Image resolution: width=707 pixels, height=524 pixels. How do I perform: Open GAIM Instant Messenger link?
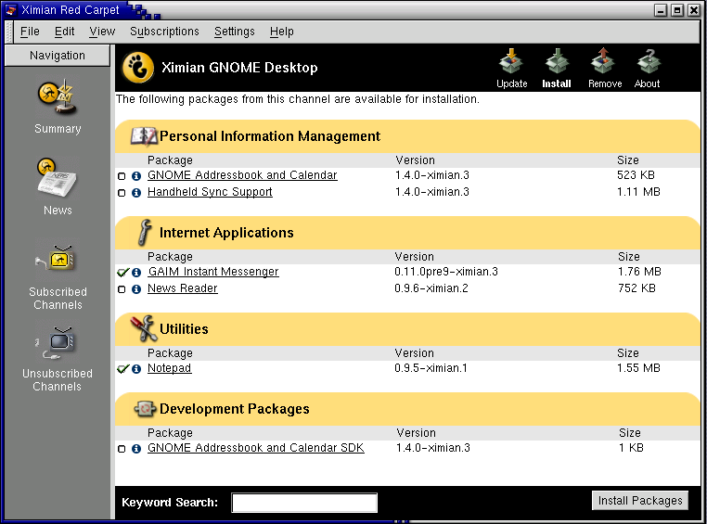click(213, 272)
